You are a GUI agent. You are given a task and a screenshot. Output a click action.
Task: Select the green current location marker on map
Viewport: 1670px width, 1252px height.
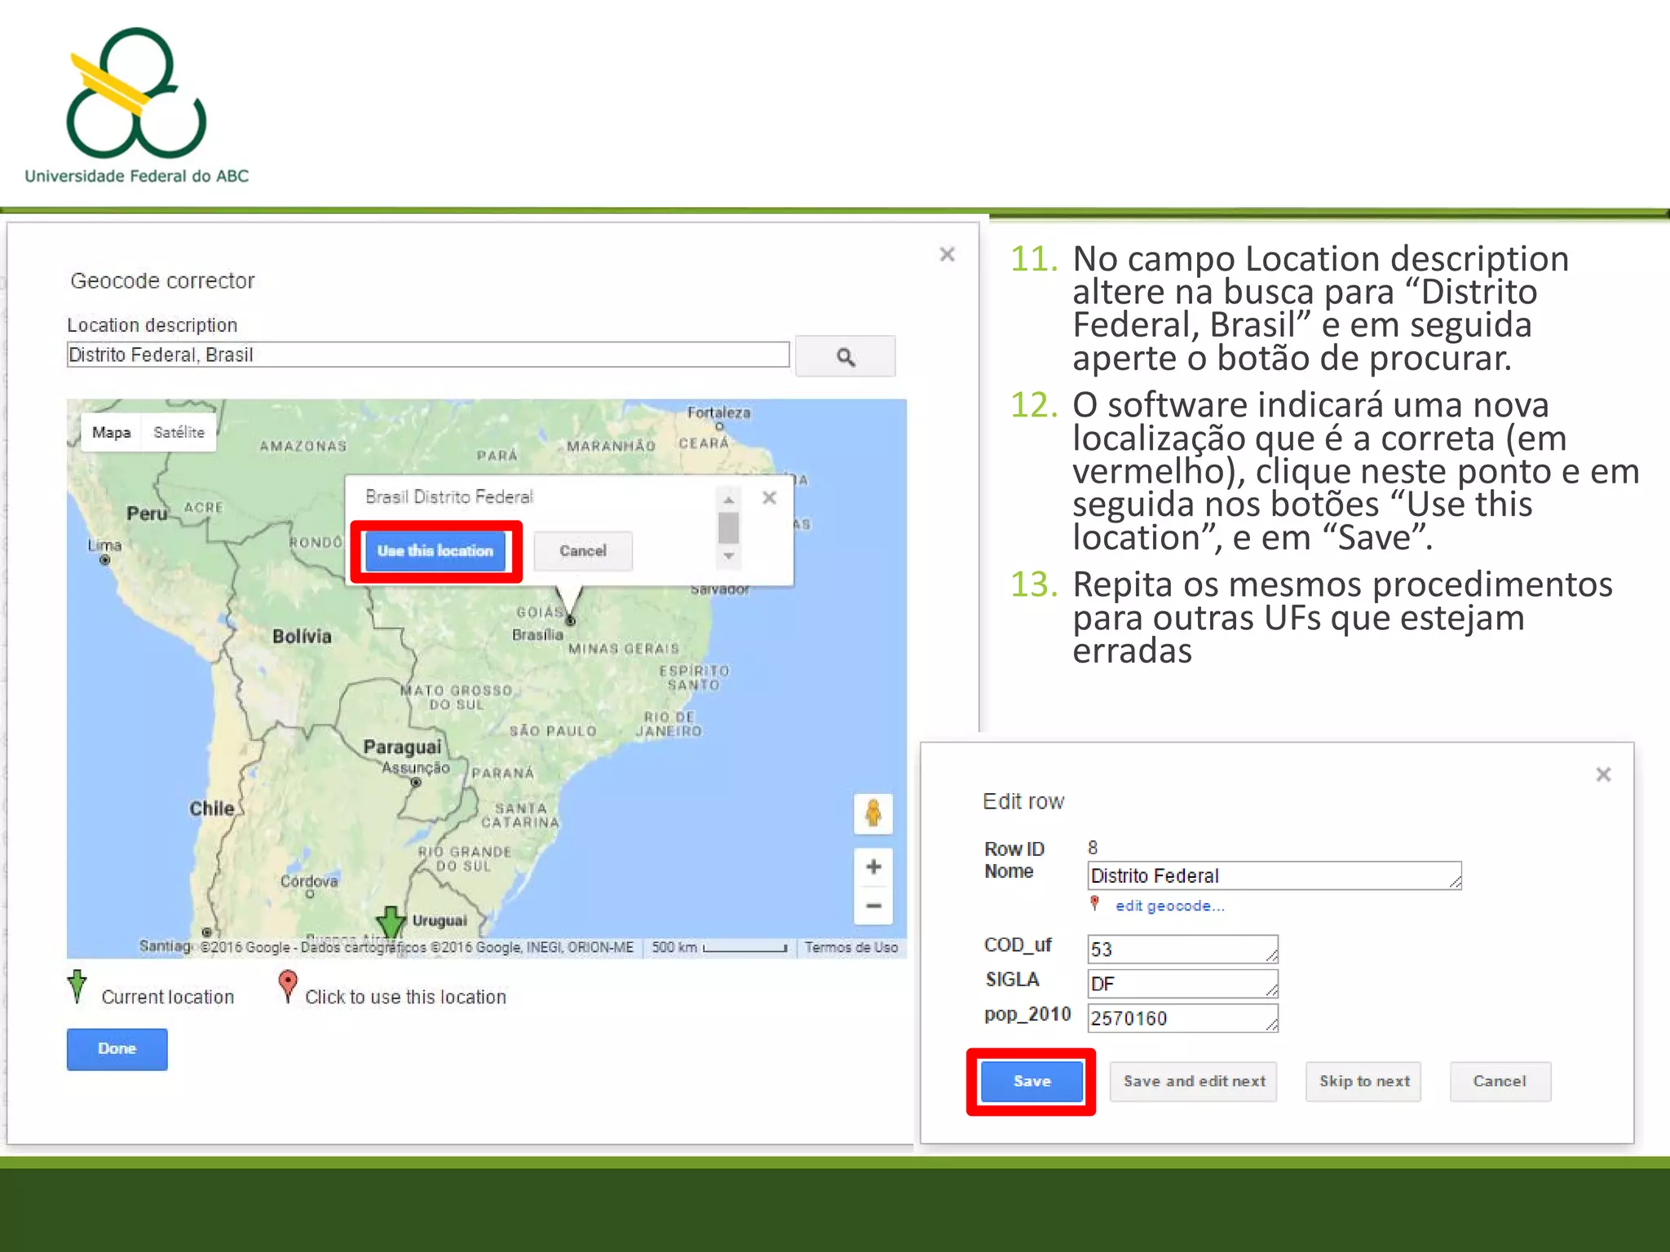point(391,923)
